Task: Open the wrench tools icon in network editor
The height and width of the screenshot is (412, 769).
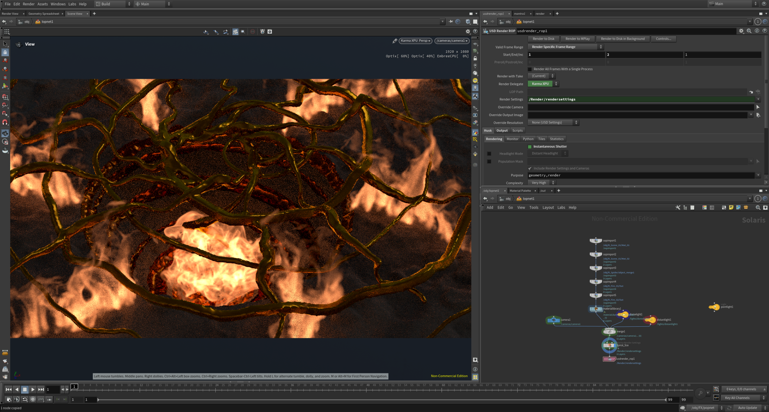Action: [x=678, y=207]
